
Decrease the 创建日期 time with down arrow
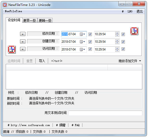pos(117,43)
